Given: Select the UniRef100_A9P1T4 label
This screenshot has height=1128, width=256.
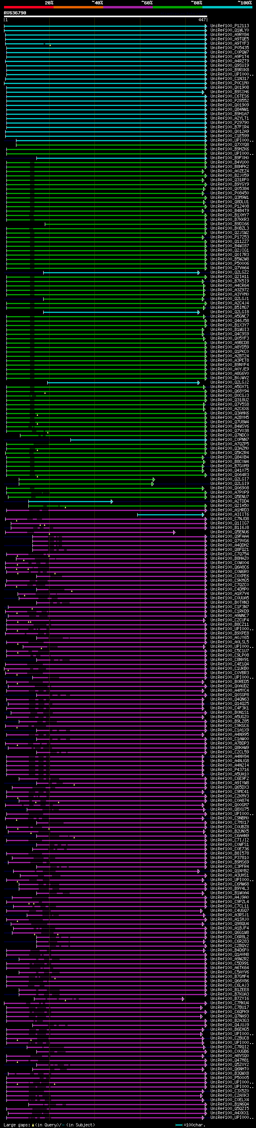Looking at the screenshot, I should pos(230,56).
